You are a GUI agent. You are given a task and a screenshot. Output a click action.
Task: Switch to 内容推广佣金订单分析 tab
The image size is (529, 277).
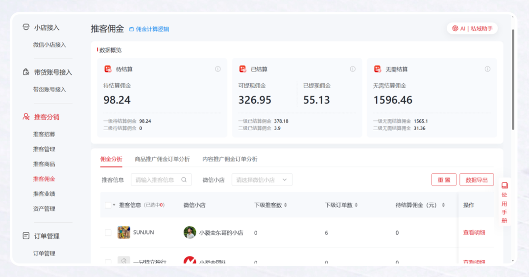tap(230, 159)
